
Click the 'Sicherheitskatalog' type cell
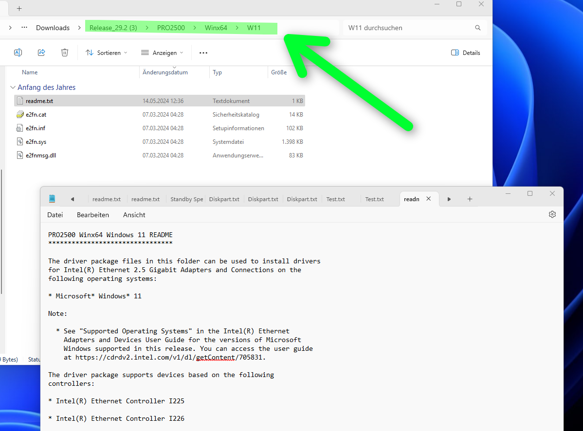(236, 115)
